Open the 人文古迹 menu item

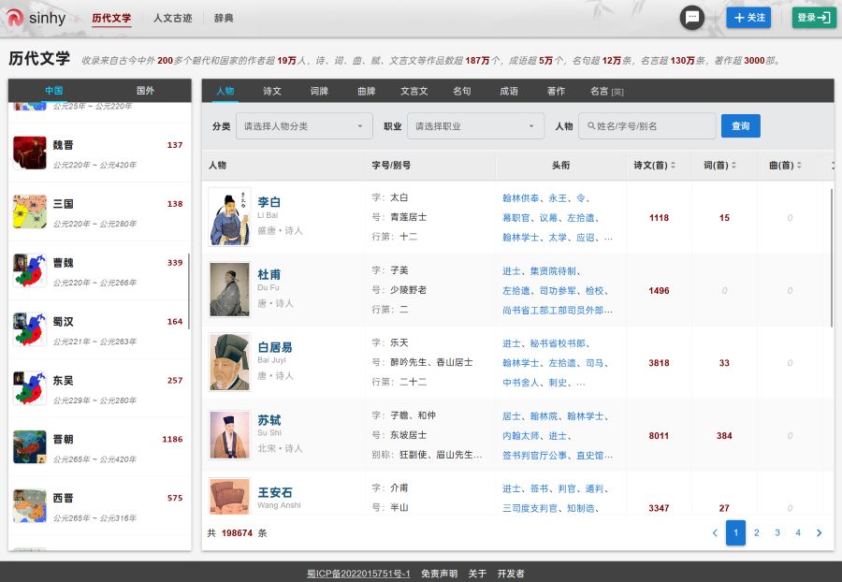pos(175,18)
